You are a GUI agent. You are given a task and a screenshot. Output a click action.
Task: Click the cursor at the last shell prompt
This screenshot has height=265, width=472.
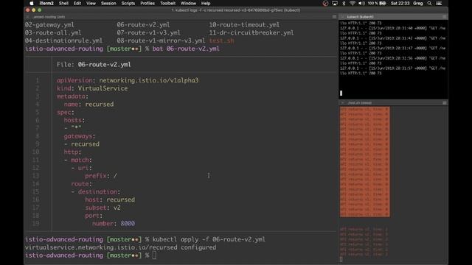tap(154, 255)
